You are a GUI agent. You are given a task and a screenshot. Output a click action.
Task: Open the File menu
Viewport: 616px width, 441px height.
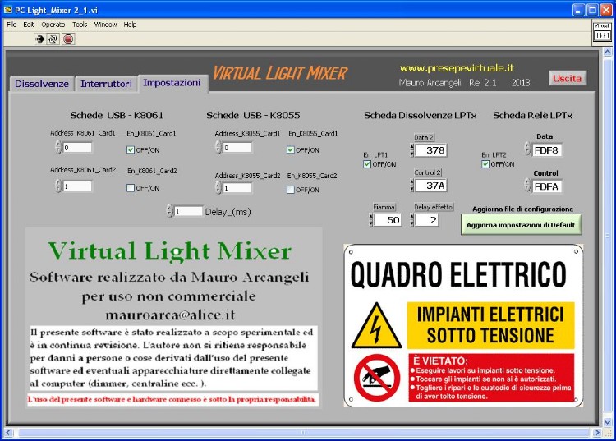(11, 25)
